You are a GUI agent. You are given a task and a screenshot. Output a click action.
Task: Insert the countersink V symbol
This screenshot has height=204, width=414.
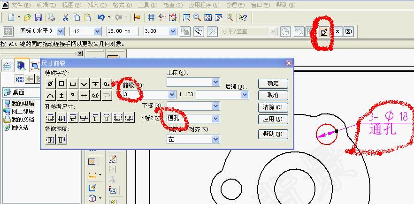click(x=84, y=84)
